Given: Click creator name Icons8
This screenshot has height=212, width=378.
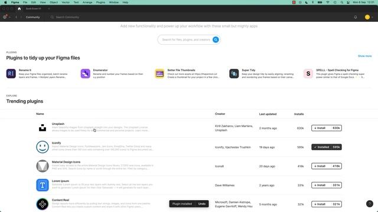Looking at the screenshot, I should [219, 166].
